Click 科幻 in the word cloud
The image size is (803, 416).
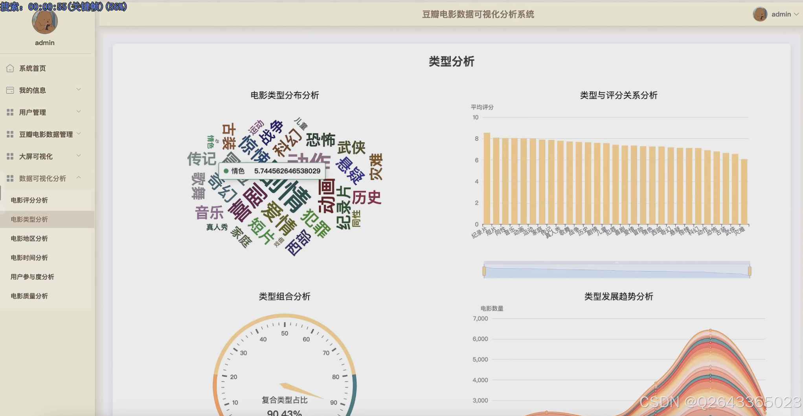[287, 143]
